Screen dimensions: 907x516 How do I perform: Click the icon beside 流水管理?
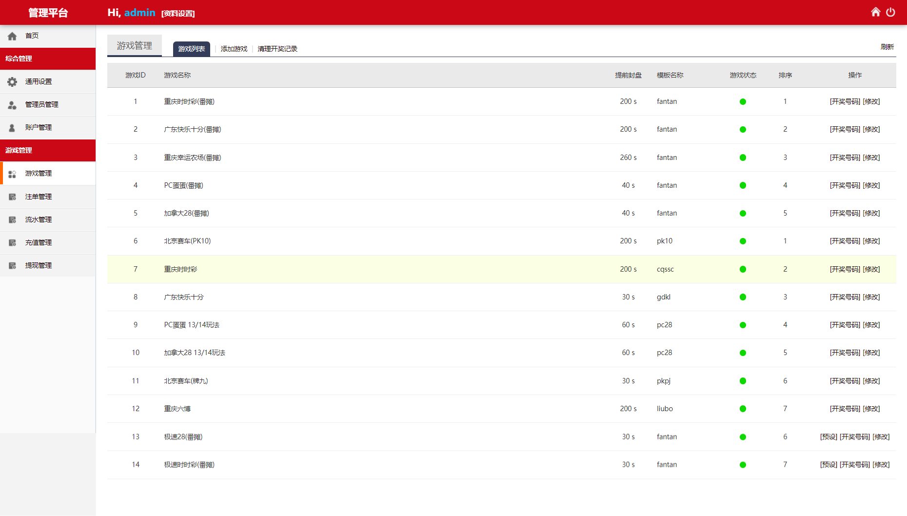pyautogui.click(x=12, y=220)
